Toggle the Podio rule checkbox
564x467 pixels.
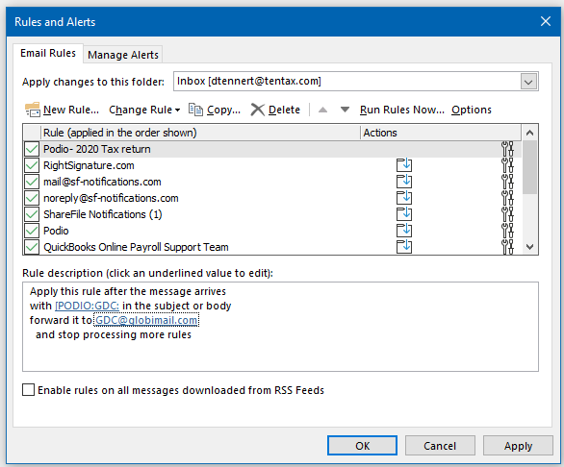(32, 231)
